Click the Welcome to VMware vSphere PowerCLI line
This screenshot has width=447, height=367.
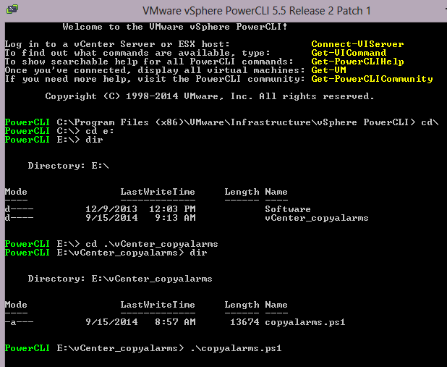click(x=174, y=27)
